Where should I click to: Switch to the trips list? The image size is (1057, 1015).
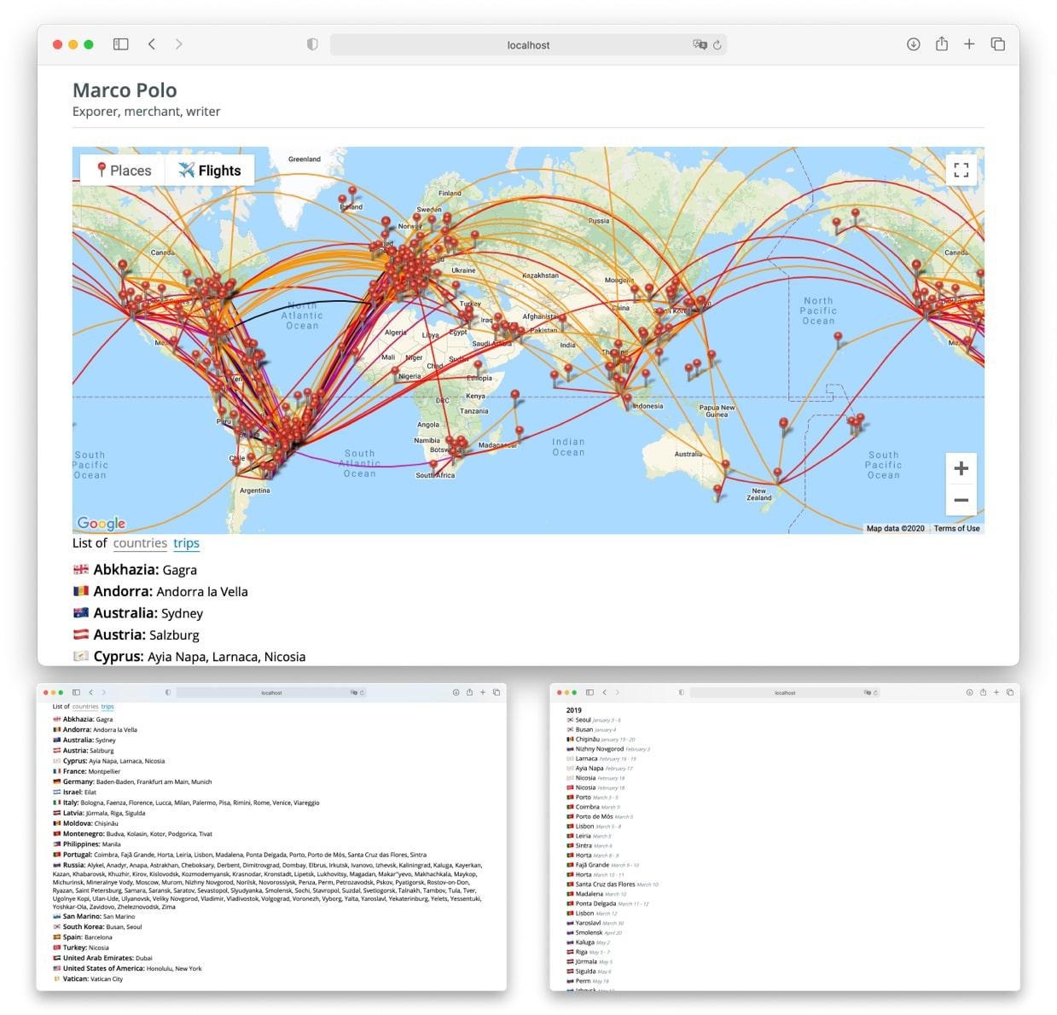pos(186,543)
